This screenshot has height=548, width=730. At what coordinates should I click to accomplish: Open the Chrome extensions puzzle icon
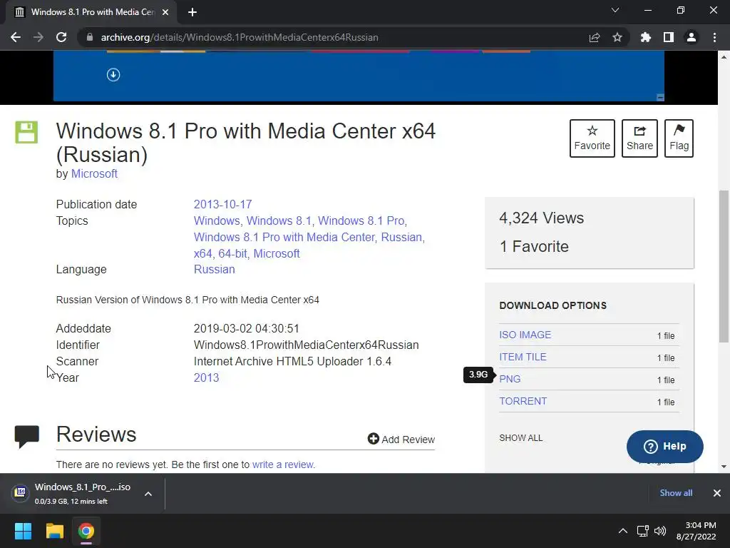[646, 37]
